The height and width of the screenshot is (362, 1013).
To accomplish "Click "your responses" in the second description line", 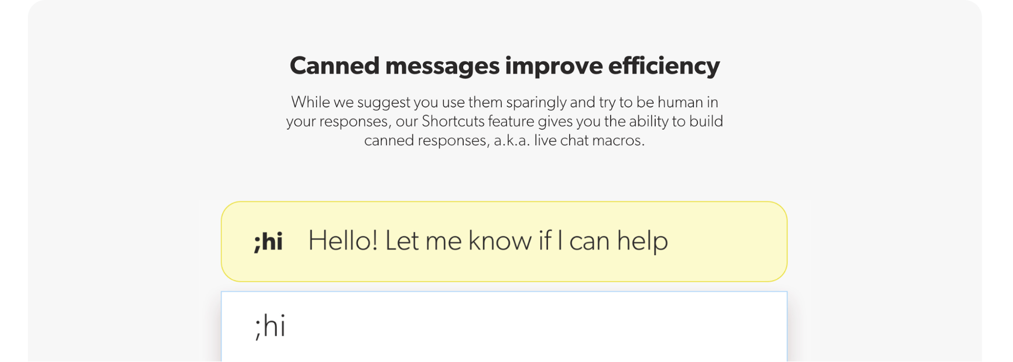I will click(338, 122).
